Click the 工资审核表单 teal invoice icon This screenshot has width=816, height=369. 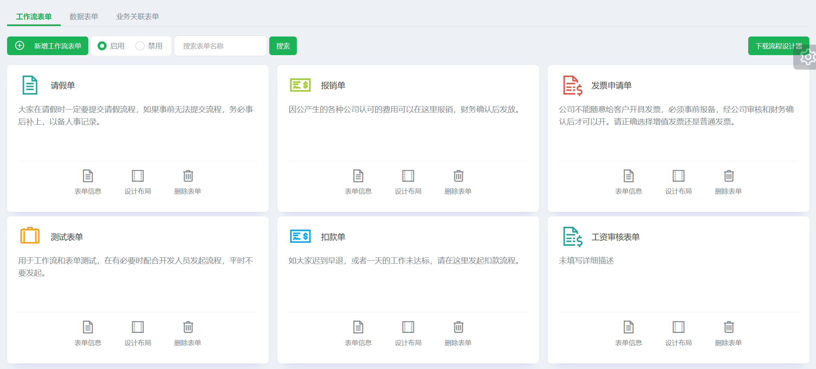[572, 237]
